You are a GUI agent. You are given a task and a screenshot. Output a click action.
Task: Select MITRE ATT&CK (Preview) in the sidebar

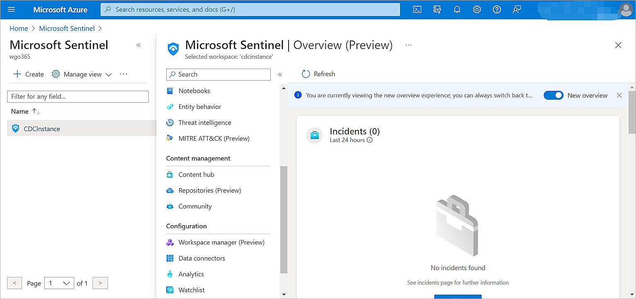coord(214,138)
